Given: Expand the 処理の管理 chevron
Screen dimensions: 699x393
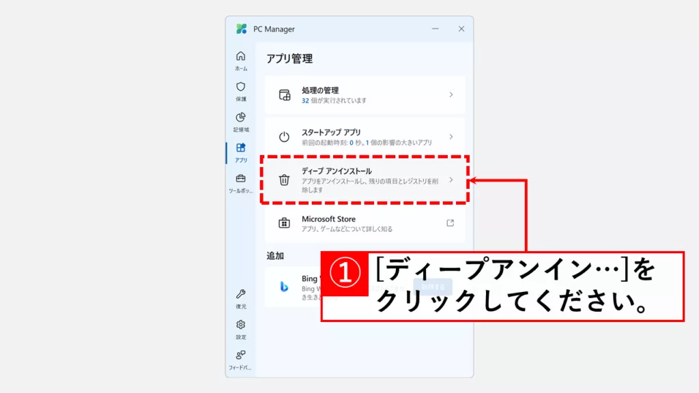Looking at the screenshot, I should (451, 94).
